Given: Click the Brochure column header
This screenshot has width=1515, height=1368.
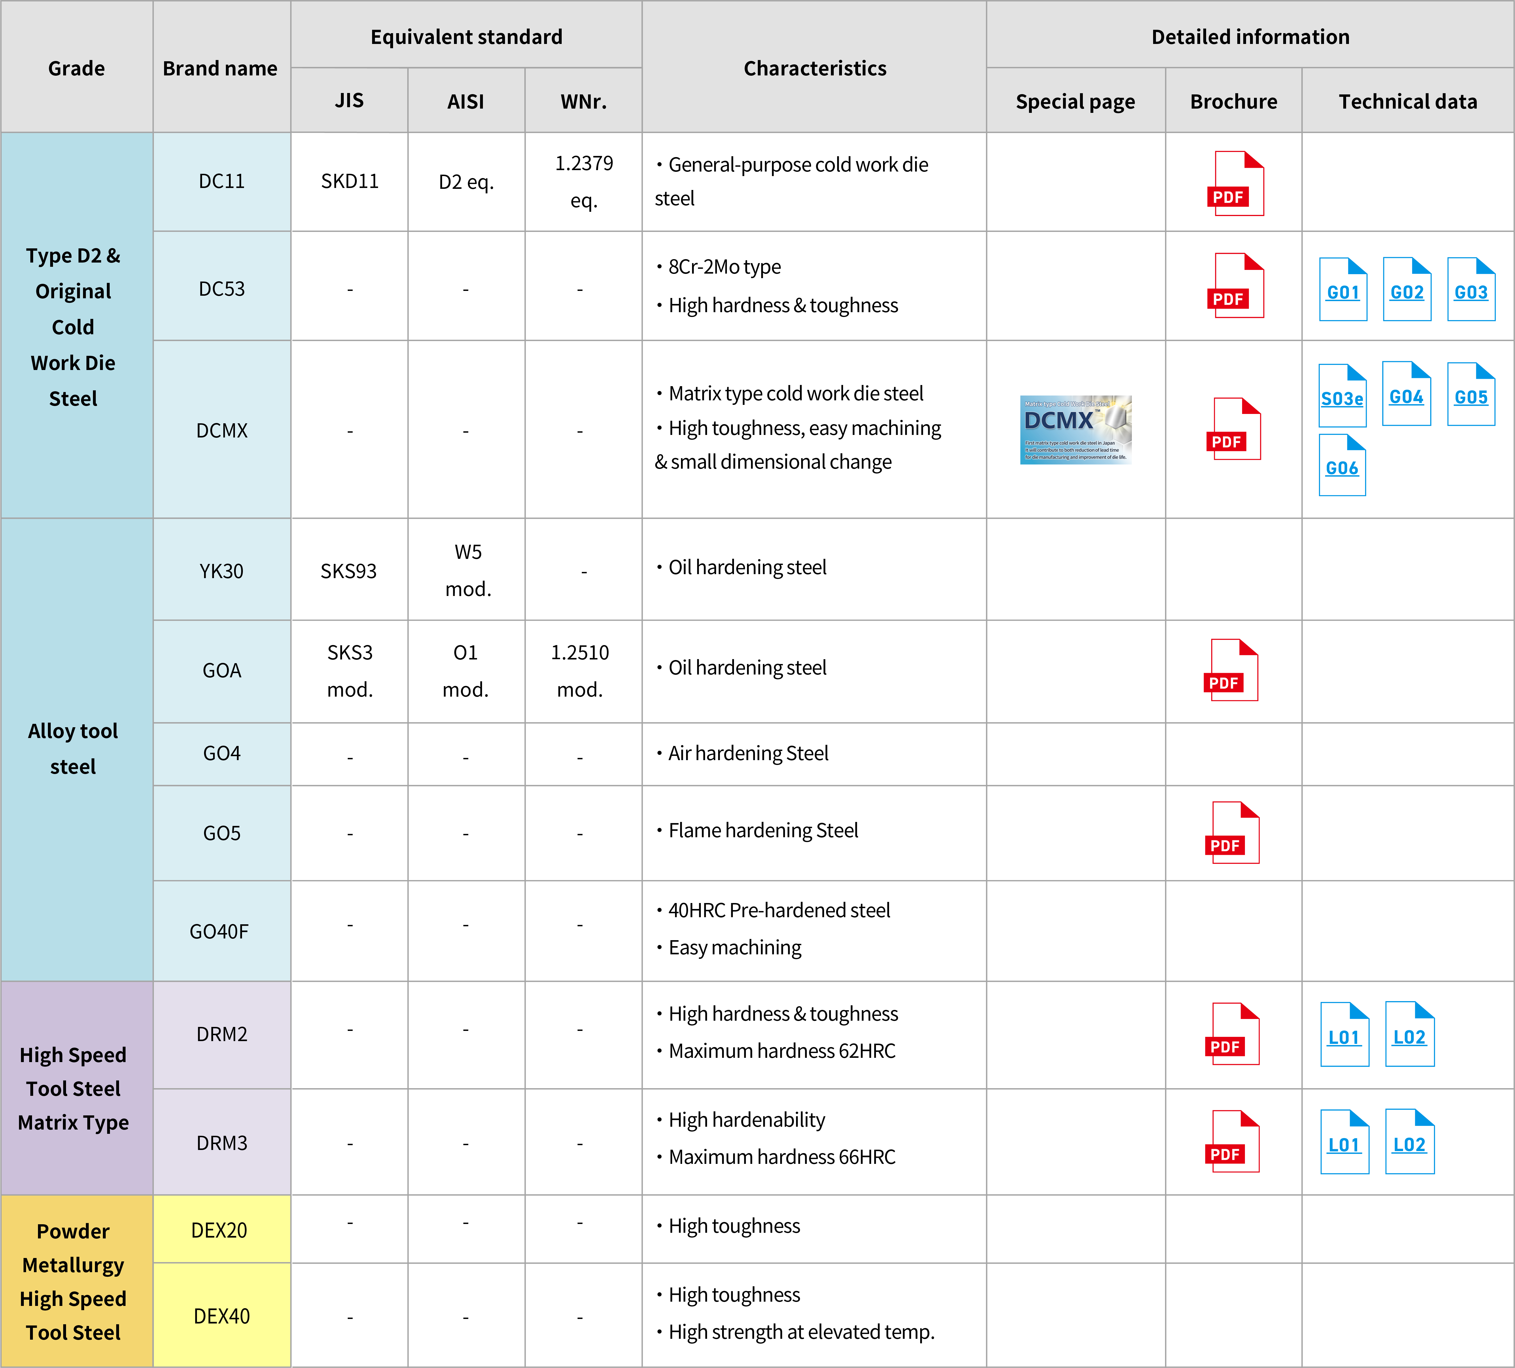Looking at the screenshot, I should tap(1233, 101).
